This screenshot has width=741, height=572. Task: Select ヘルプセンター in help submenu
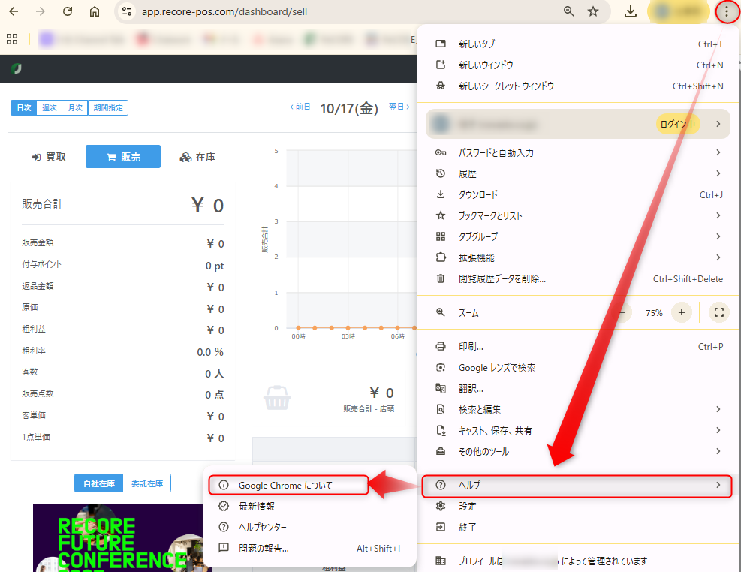[309, 527]
